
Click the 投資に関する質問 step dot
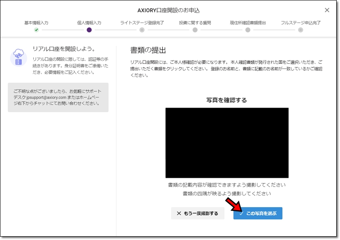click(x=195, y=30)
